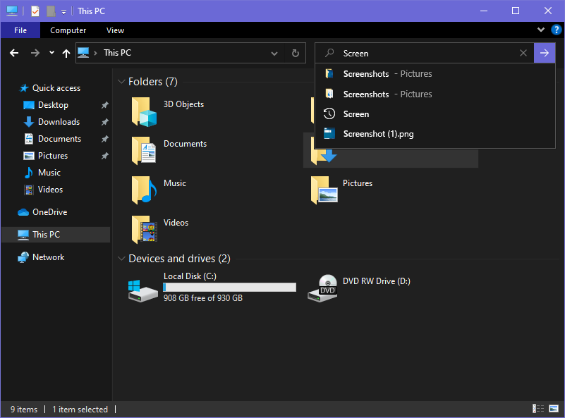Select the Music folder icon
The width and height of the screenshot is (565, 418).
pos(144,190)
